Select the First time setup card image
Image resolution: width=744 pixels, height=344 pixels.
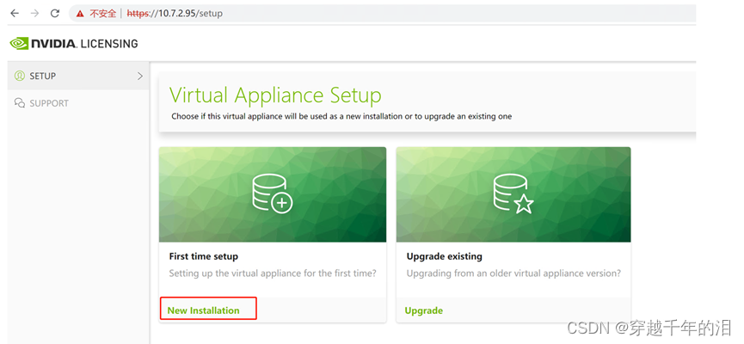point(273,194)
